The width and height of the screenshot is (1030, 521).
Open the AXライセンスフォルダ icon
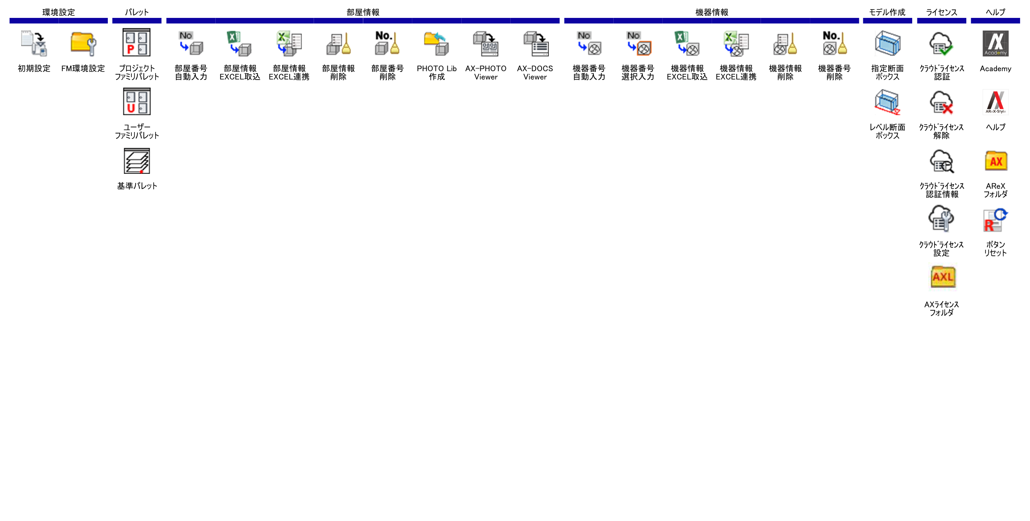pyautogui.click(x=942, y=276)
